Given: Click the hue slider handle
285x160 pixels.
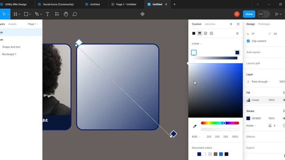Looking at the screenshot, I should click(x=224, y=123).
